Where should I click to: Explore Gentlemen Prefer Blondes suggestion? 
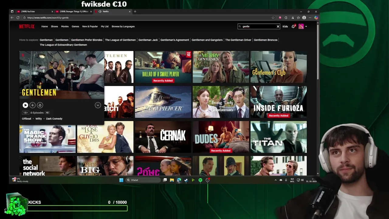point(87,40)
